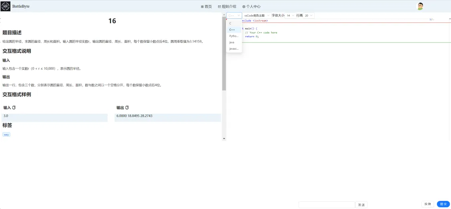The height and width of the screenshot is (209, 451).
Task: Click inside the code comment line
Action: tap(261, 33)
